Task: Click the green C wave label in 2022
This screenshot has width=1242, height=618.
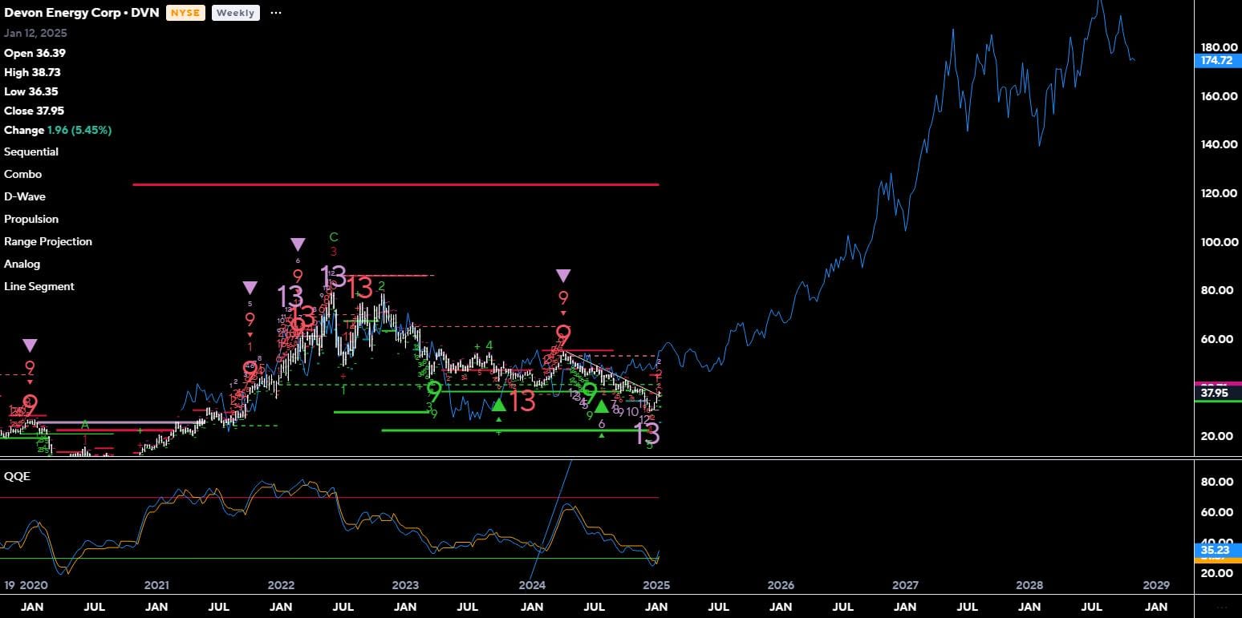Action: point(334,237)
